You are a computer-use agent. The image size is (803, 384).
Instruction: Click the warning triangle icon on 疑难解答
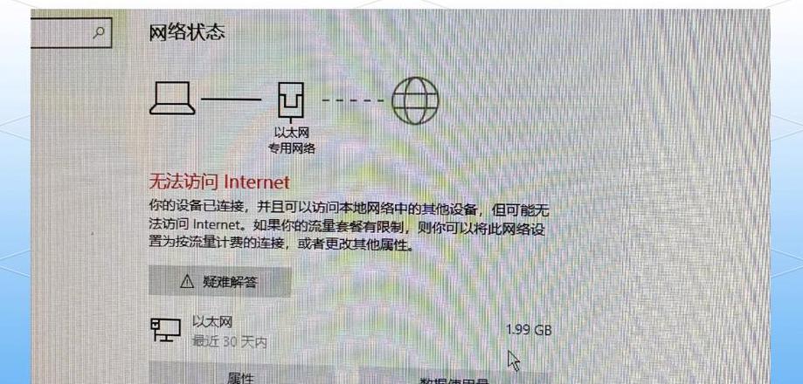click(x=188, y=281)
